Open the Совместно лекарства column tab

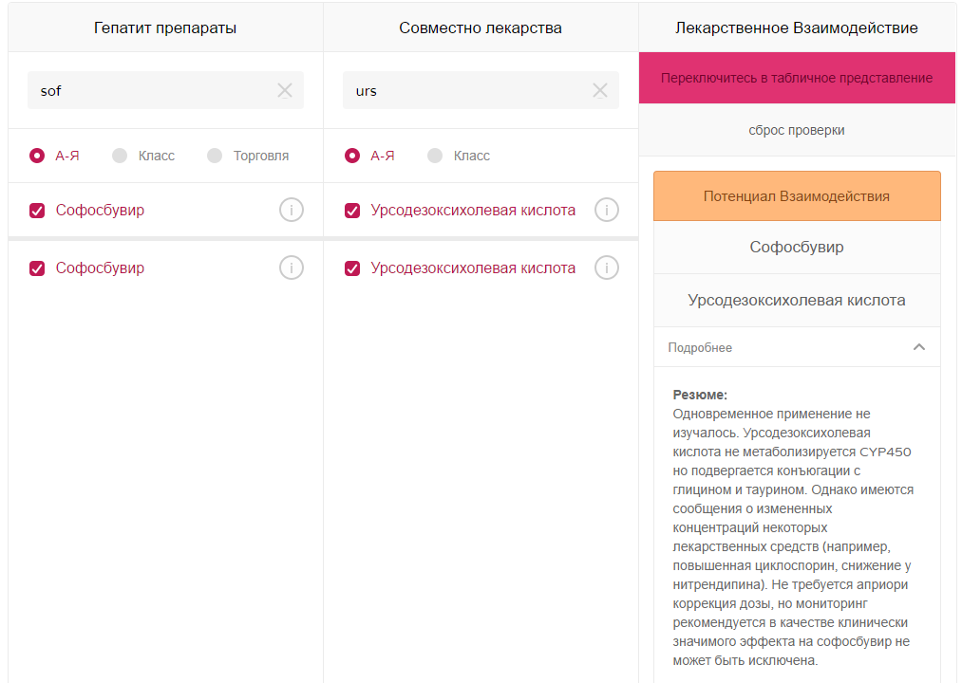tap(481, 28)
